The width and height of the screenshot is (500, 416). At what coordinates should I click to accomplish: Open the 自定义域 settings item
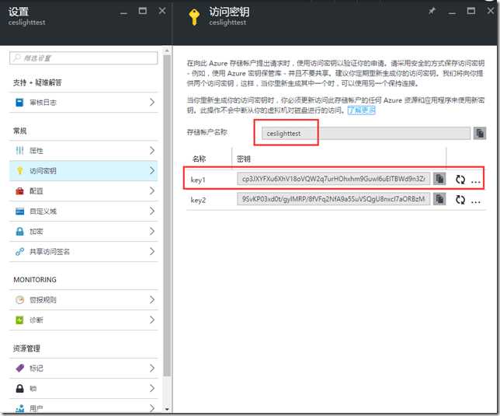pyautogui.click(x=84, y=211)
